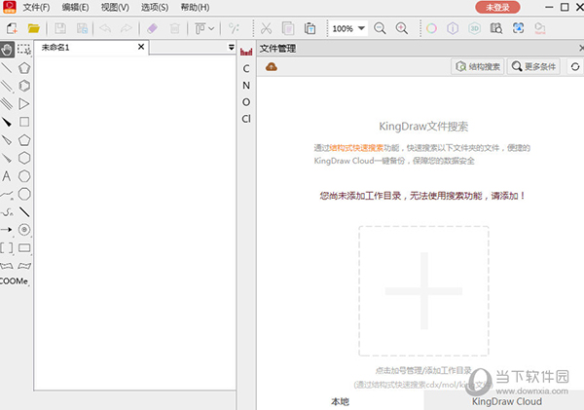The image size is (584, 410).
Task: Click the trash delete icon
Action: 174,28
